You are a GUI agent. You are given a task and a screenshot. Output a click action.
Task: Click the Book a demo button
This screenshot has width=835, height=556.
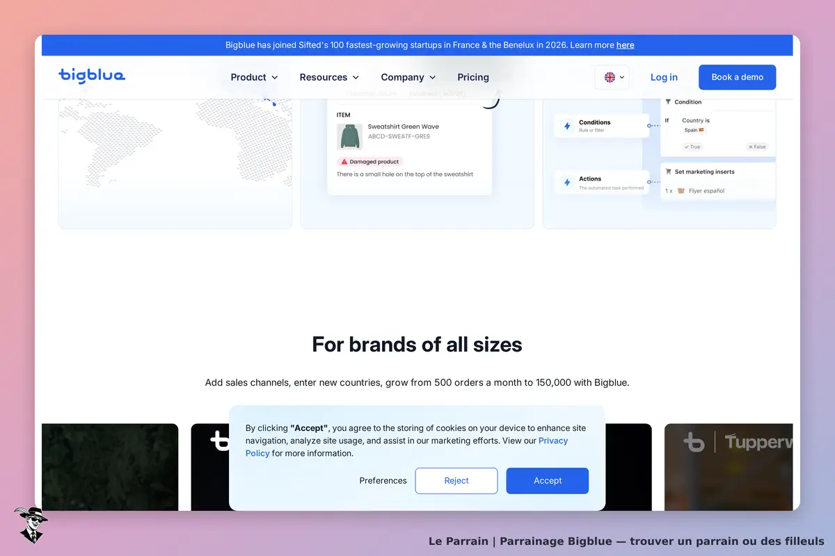pos(738,77)
